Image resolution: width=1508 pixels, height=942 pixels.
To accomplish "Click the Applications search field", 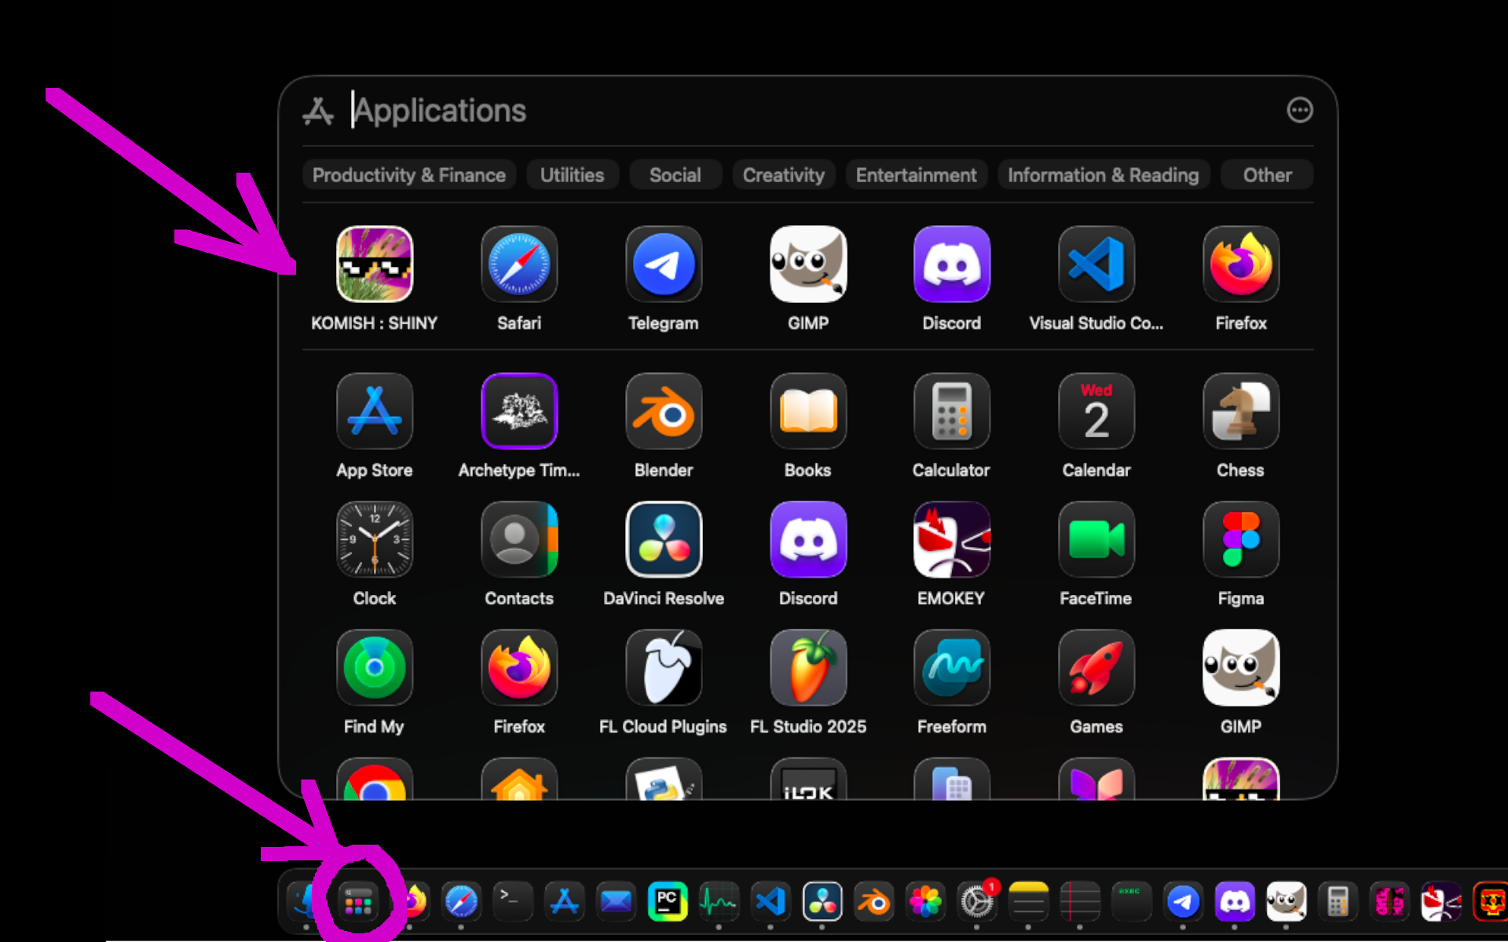I will coord(809,111).
